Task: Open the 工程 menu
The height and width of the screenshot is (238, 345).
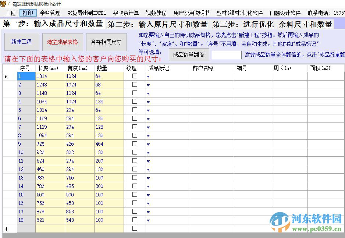Action: point(10,13)
